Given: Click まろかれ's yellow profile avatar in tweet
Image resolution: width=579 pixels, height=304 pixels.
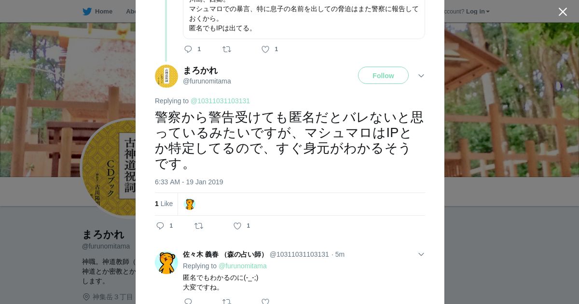Looking at the screenshot, I should pos(166,76).
